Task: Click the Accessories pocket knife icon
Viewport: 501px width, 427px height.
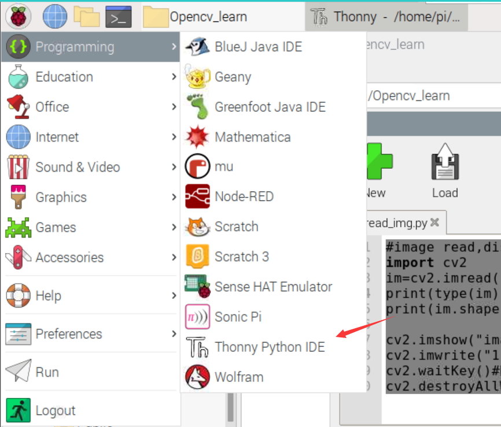Action: (18, 257)
